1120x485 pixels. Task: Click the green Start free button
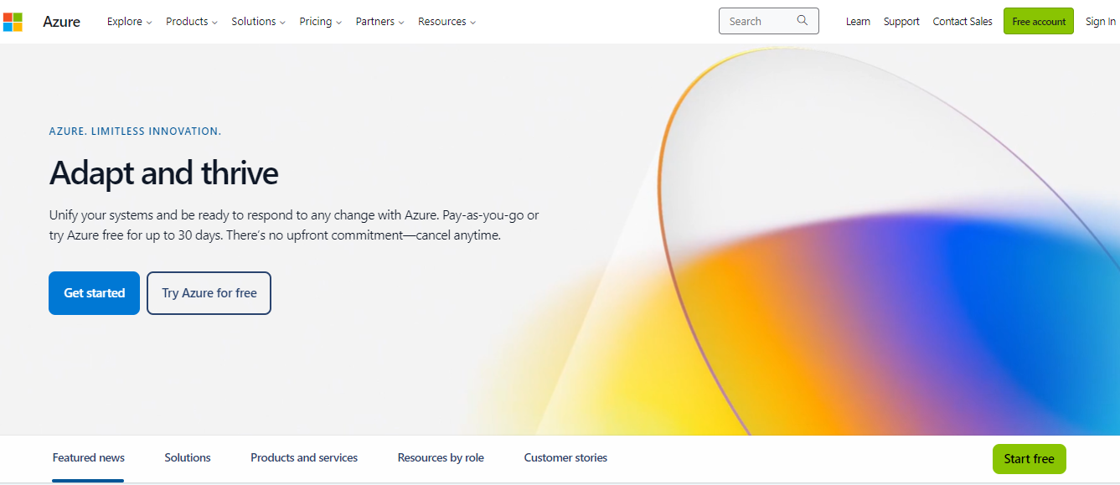click(1029, 459)
